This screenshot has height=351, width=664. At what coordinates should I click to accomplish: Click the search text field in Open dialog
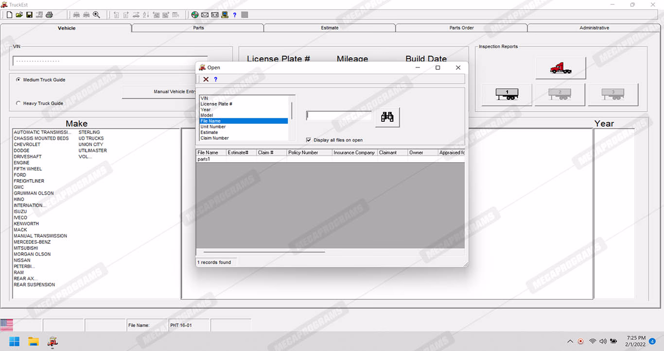339,116
